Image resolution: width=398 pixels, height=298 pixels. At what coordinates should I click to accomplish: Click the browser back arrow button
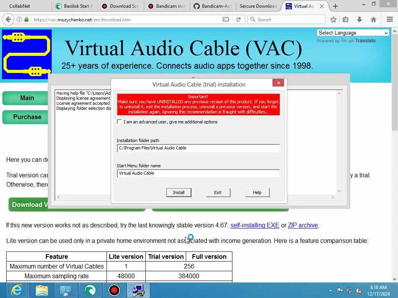pos(8,19)
